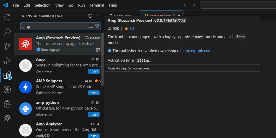Open the Amp icon in the activity bar
This screenshot has width=276, height=138.
7,118
